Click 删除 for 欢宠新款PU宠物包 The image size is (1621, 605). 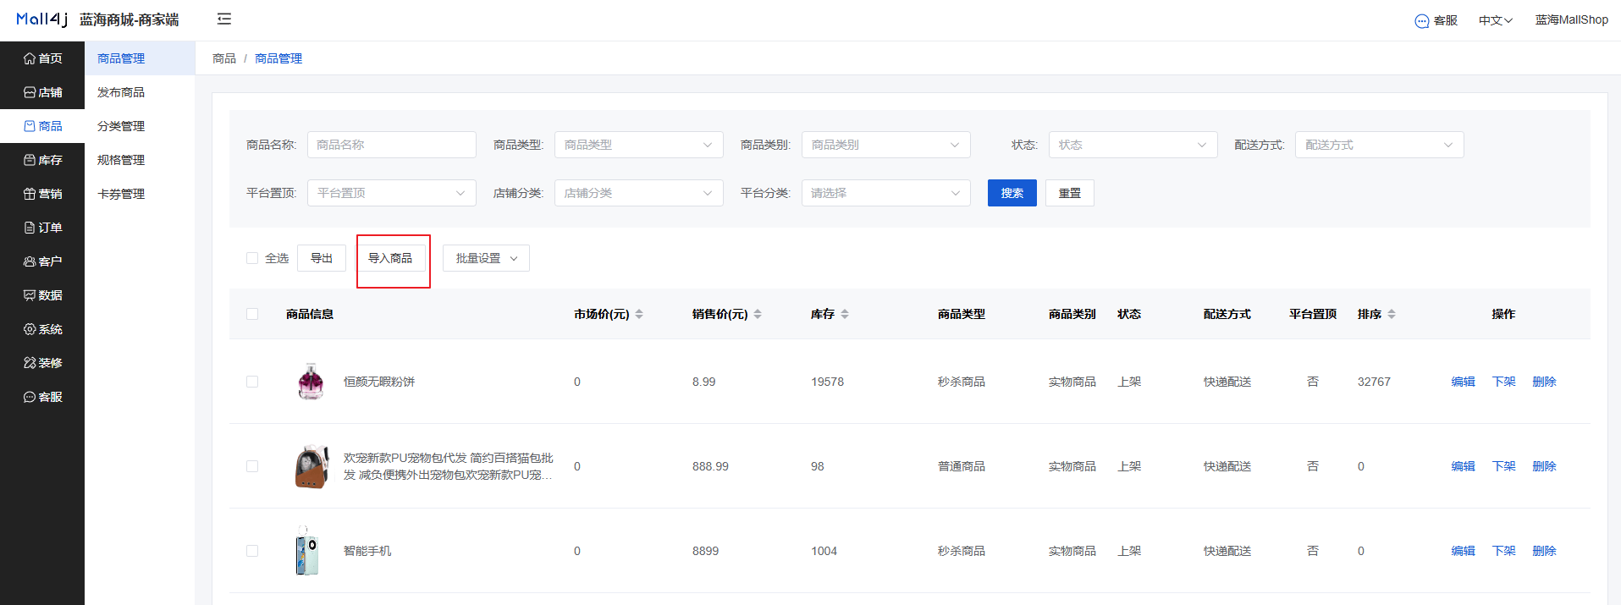[x=1545, y=466]
